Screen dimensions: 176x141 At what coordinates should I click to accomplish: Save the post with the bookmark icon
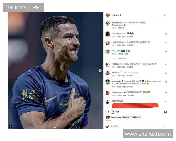click(x=165, y=112)
